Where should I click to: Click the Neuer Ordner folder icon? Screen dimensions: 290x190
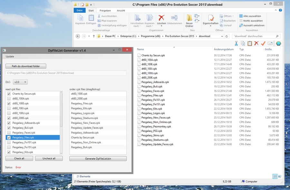189,18
